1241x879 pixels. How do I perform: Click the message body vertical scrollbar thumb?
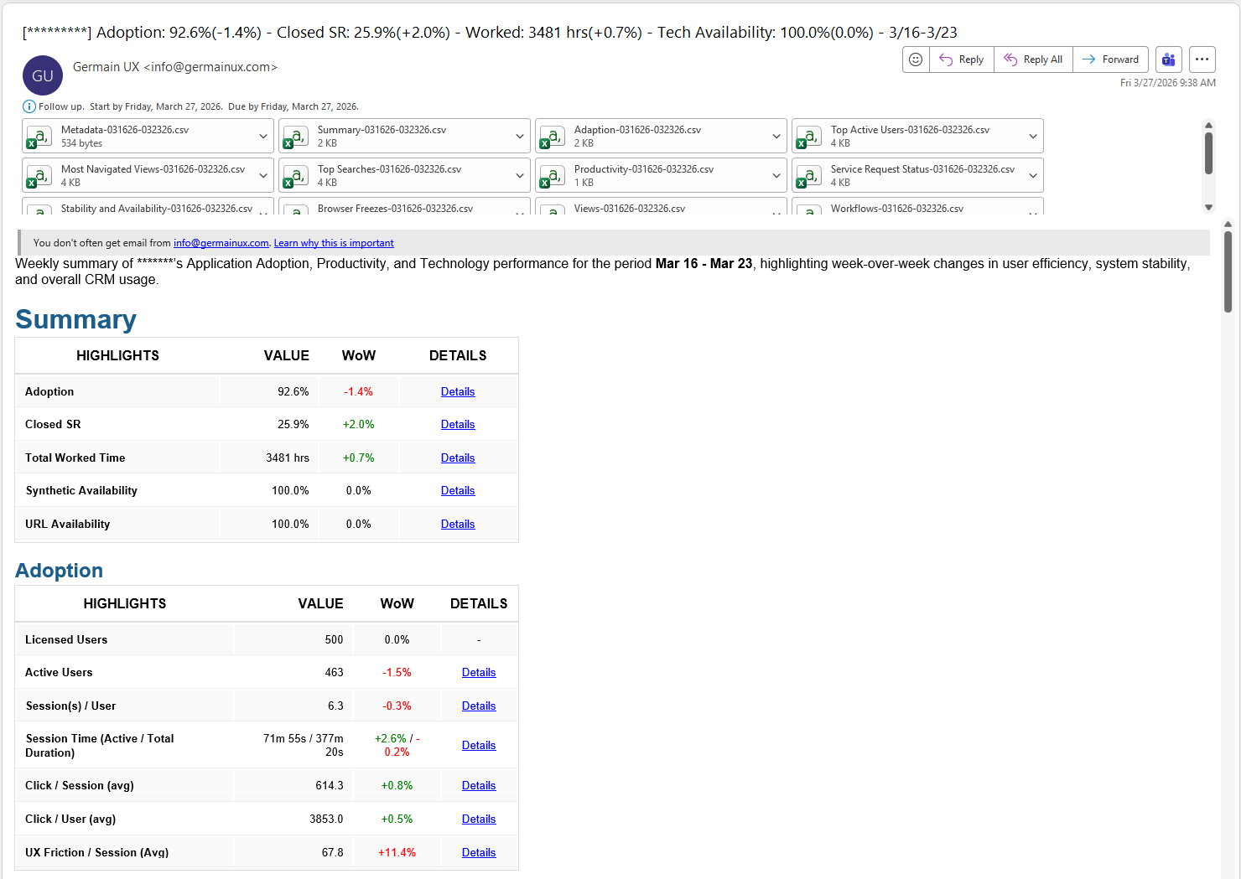[x=1228, y=270]
